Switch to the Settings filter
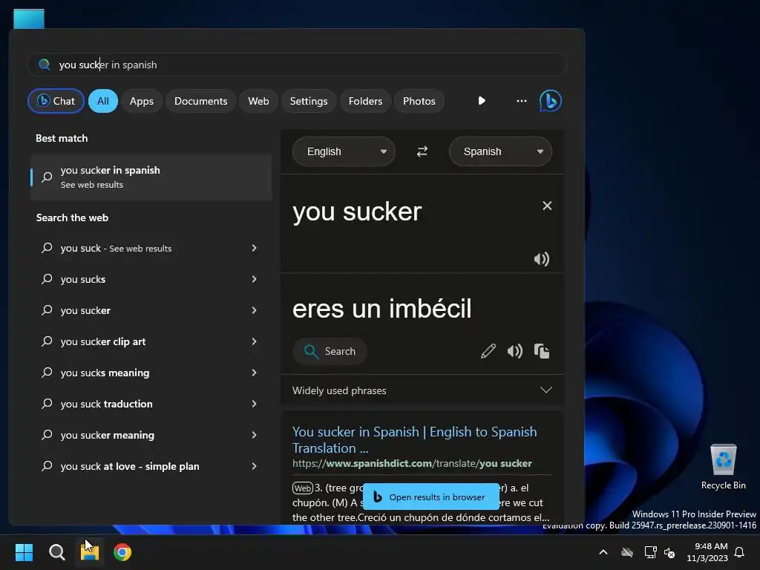This screenshot has width=760, height=570. (x=309, y=101)
